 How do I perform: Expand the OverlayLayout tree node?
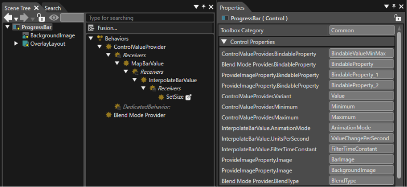click(x=16, y=44)
